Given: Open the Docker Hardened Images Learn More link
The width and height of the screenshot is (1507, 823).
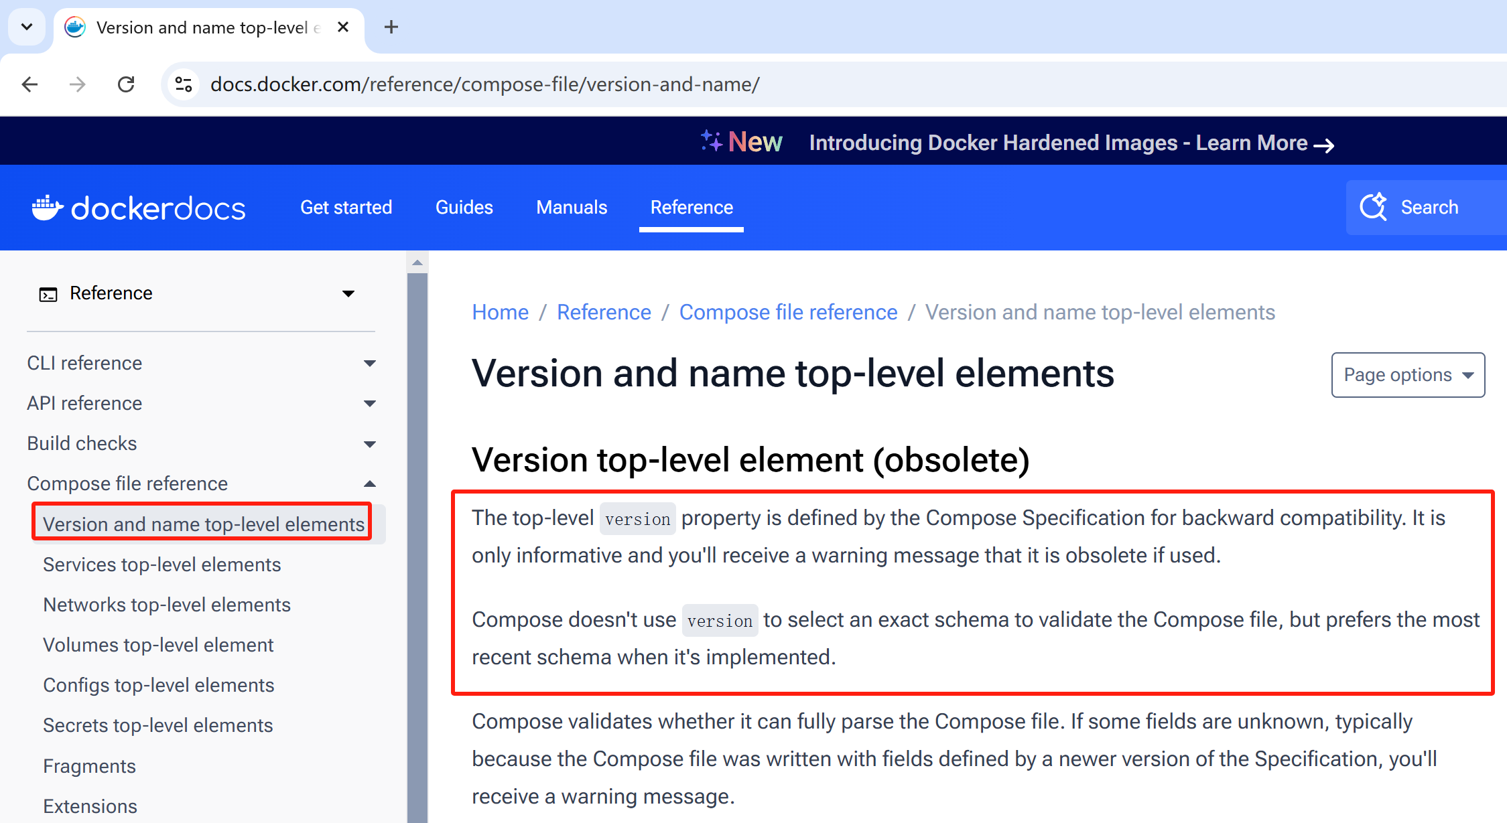Looking at the screenshot, I should click(x=1071, y=143).
